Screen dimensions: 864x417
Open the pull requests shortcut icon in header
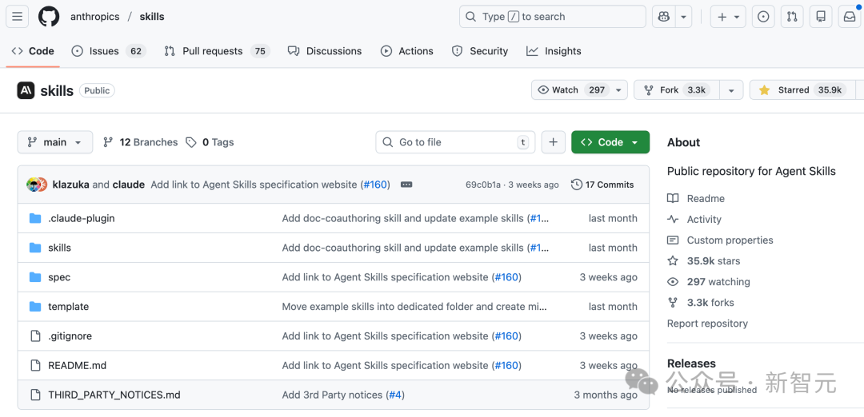click(792, 17)
